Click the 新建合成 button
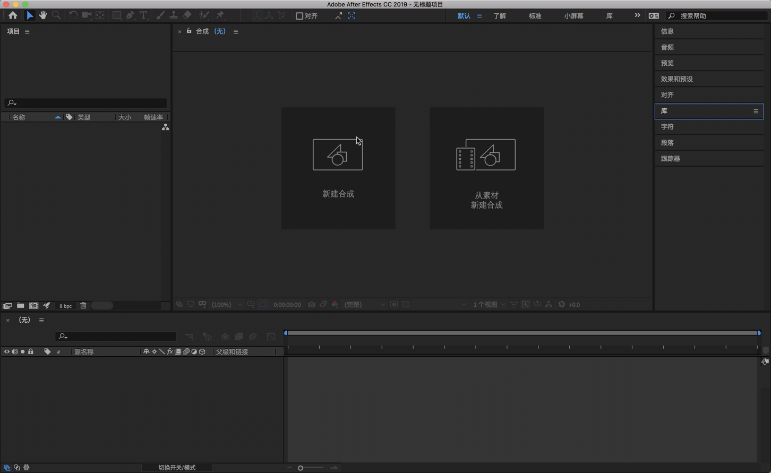The height and width of the screenshot is (473, 771). (x=338, y=168)
